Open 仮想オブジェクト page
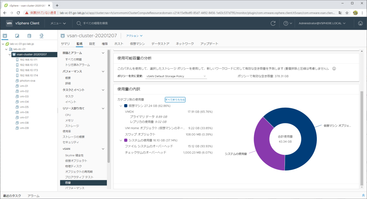 (x=76, y=161)
